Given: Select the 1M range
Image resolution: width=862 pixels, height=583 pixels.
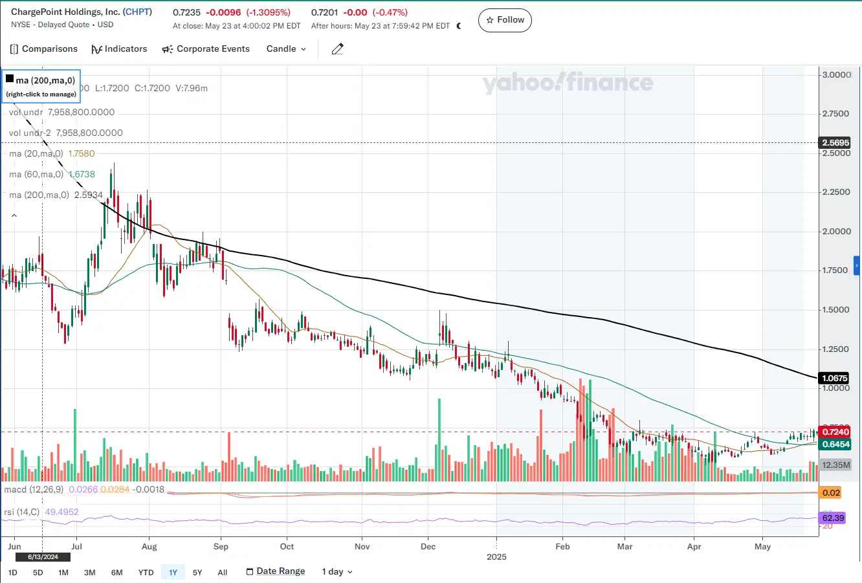Looking at the screenshot, I should pos(63,572).
